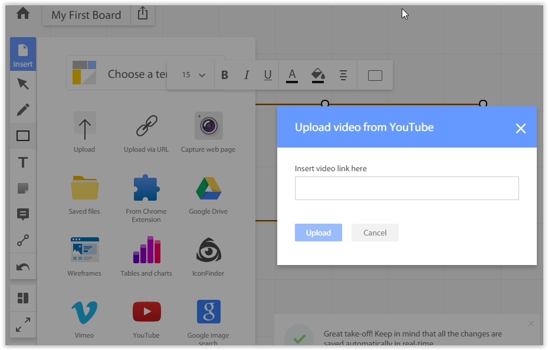Open the fill color bucket picker

point(318,75)
